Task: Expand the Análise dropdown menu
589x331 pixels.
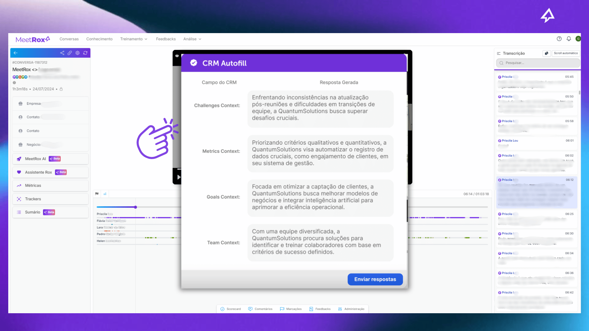Action: [x=192, y=39]
